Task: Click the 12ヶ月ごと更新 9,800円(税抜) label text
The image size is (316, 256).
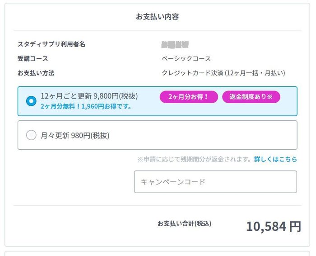Action: point(89,96)
